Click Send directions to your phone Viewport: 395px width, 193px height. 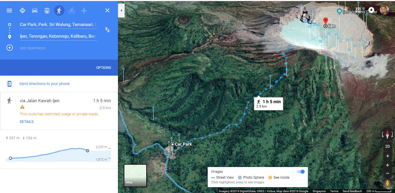[44, 84]
